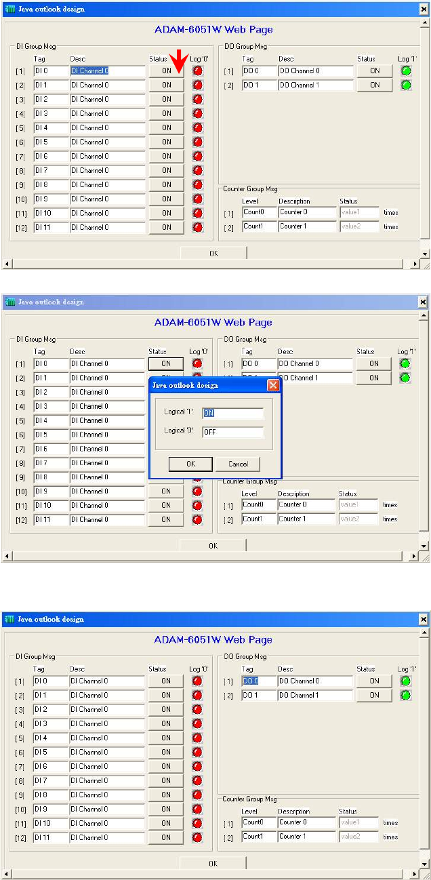The width and height of the screenshot is (431, 880).
Task: Click highlighted DI Channel 0 desc, first screenshot
Action: (x=108, y=71)
